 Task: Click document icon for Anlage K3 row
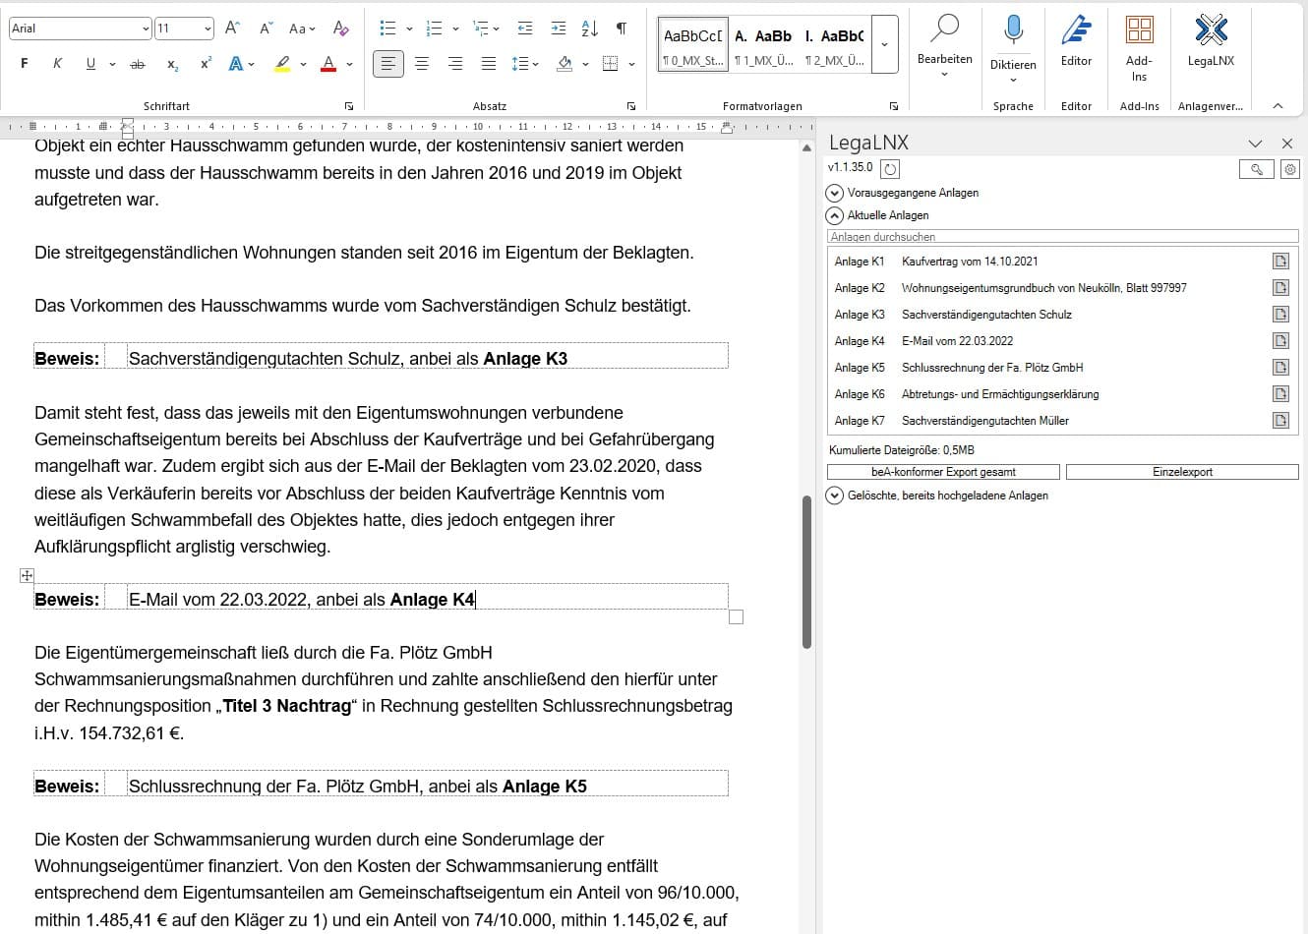[x=1280, y=315]
